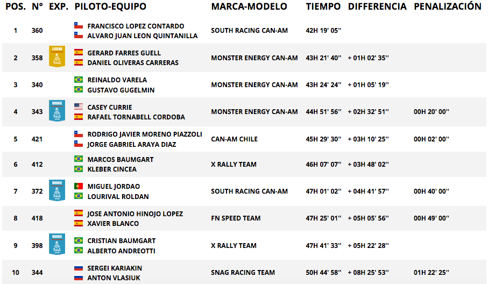Click the Brazil flag next to Reinaldo Varela
This screenshot has width=488, height=284.
tap(79, 80)
